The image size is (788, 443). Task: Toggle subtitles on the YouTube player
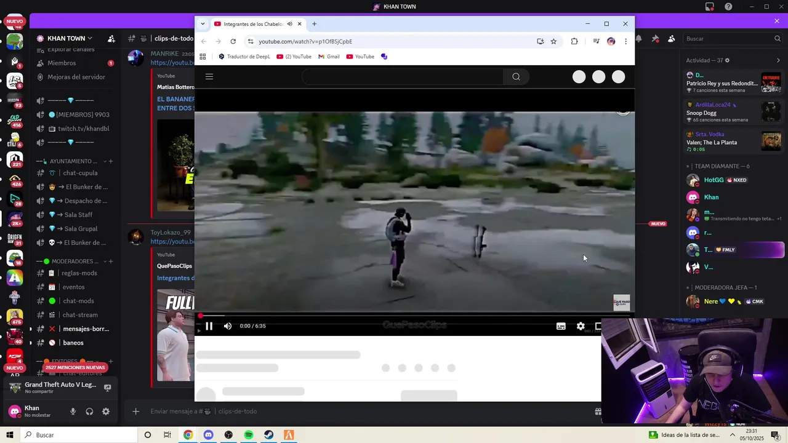point(561,326)
